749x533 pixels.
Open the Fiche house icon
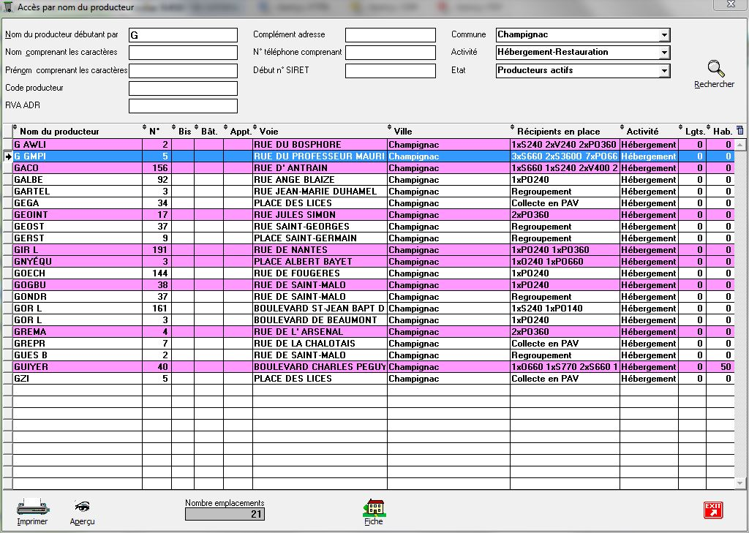[373, 506]
